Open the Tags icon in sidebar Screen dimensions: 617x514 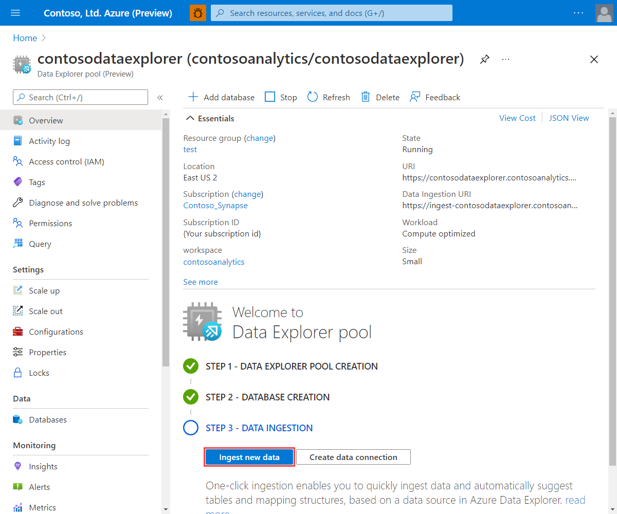pyautogui.click(x=18, y=182)
